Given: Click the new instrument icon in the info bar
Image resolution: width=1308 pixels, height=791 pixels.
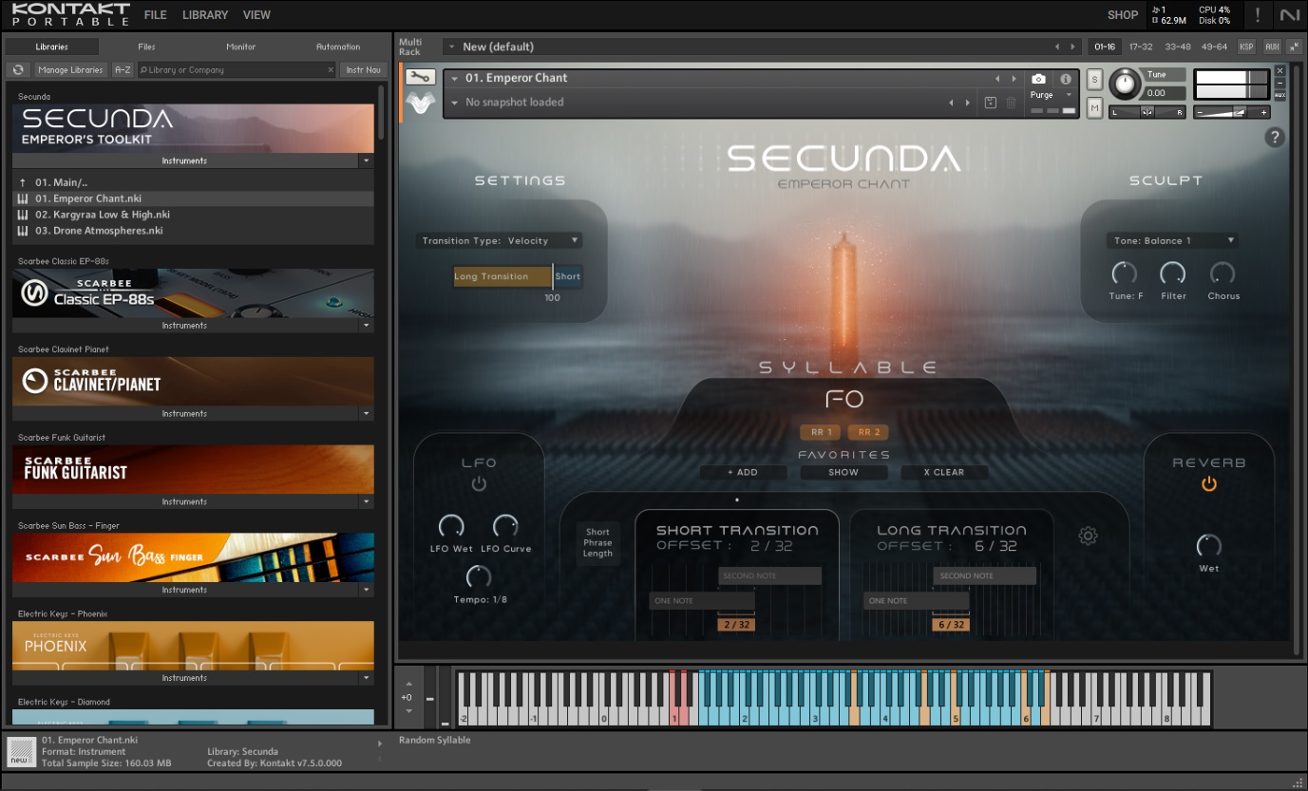Looking at the screenshot, I should (x=21, y=751).
